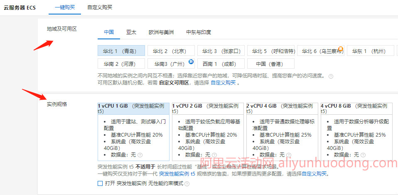Click the 实例规格 section label
This screenshot has height=195, width=398.
click(x=57, y=104)
